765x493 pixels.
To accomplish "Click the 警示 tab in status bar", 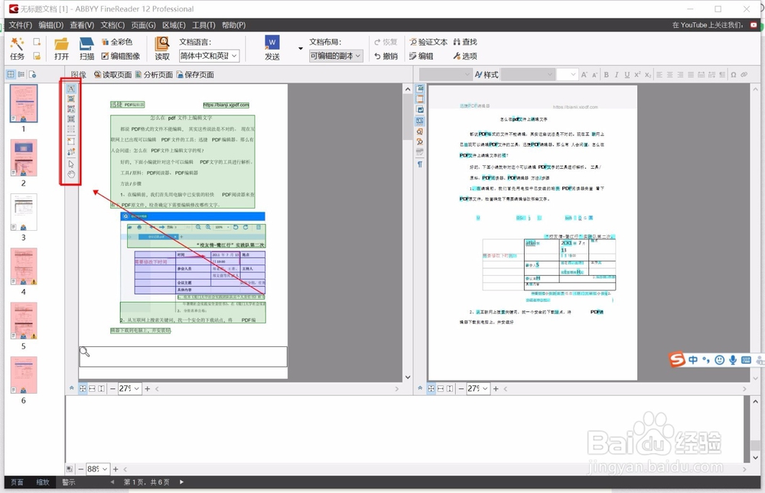I will coord(69,482).
